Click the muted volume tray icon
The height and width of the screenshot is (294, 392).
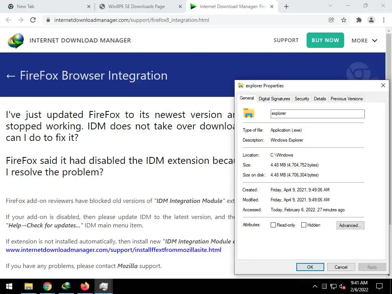[x=343, y=287]
